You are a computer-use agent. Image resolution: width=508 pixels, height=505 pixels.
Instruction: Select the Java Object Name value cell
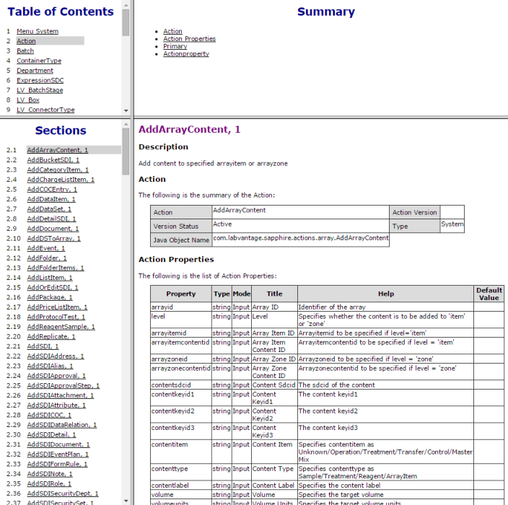click(x=301, y=240)
